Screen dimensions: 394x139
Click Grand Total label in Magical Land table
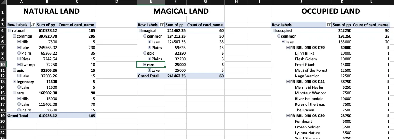pos(148,76)
